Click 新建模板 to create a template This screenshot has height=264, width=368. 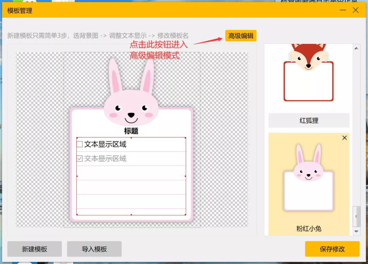pos(34,249)
